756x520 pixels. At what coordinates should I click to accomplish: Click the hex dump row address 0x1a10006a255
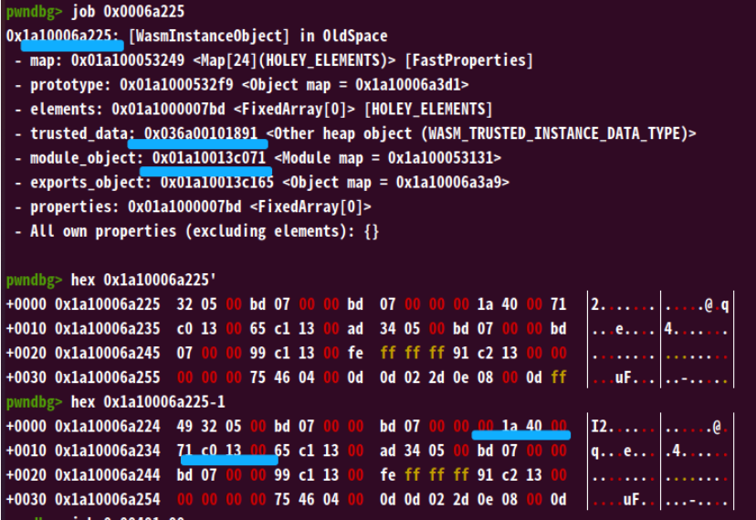click(x=96, y=377)
